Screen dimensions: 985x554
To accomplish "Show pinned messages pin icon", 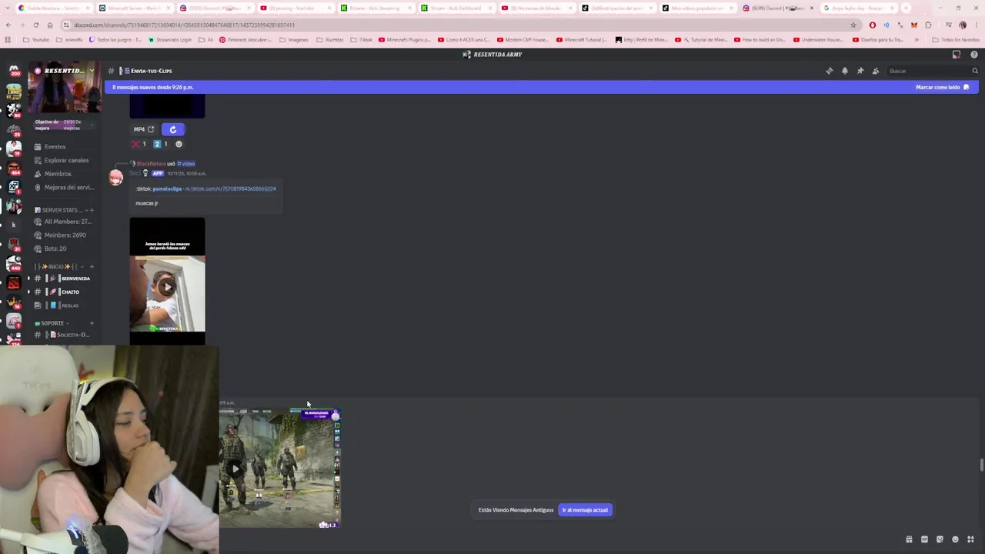I will click(860, 71).
